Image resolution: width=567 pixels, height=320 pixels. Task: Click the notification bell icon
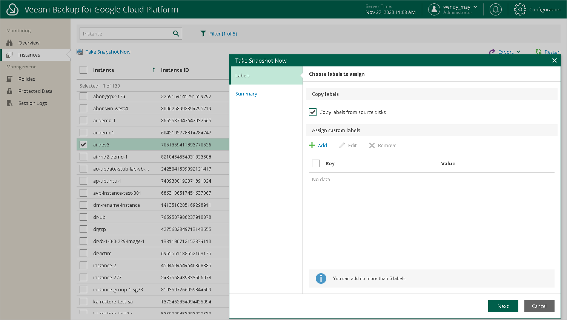(495, 9)
